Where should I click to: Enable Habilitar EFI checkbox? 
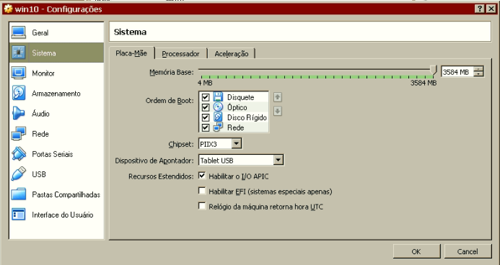[202, 191]
